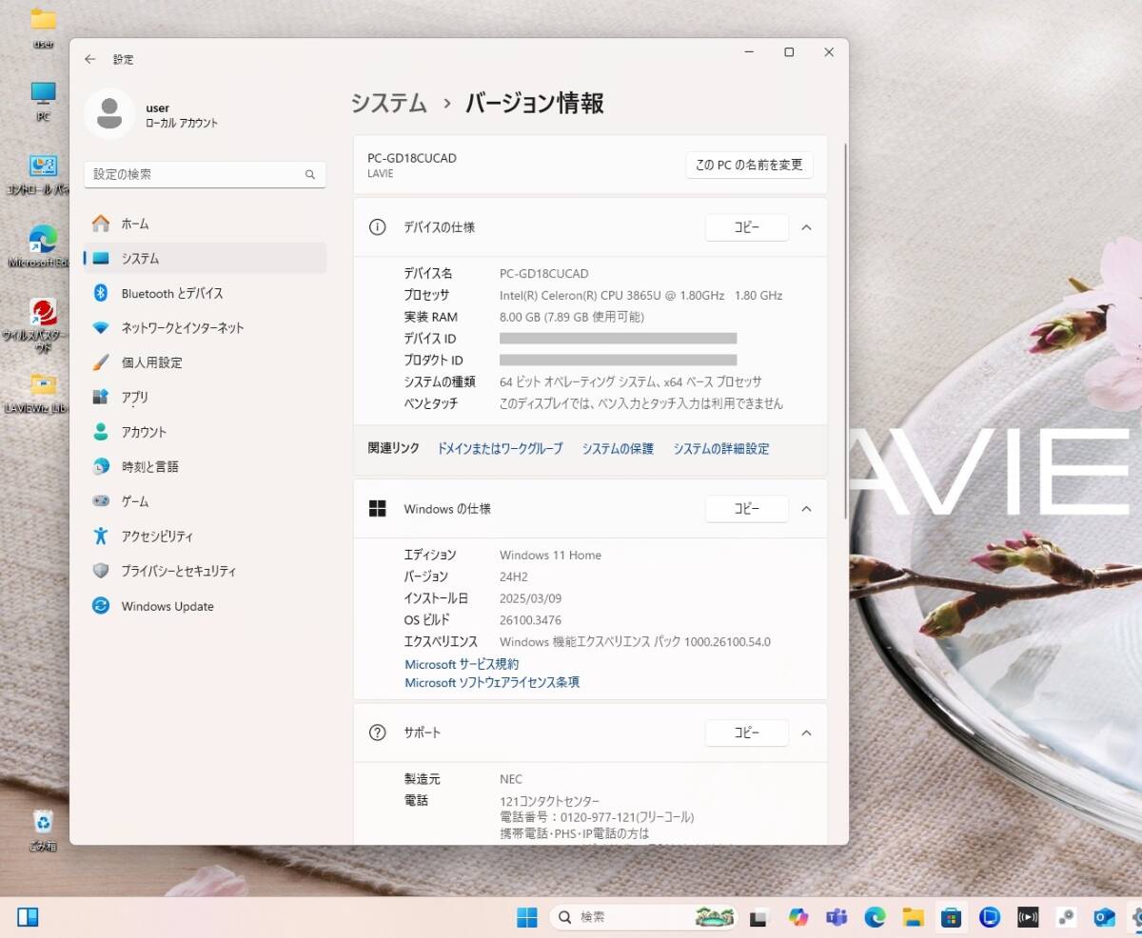Screen dimensions: 1142x938
Task: Click the taskbar 検索 search box
Action: pos(643,917)
